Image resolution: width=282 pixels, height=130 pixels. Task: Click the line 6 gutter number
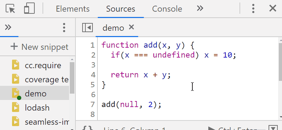point(93,94)
